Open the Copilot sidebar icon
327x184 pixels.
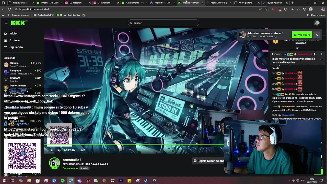click(323, 9)
